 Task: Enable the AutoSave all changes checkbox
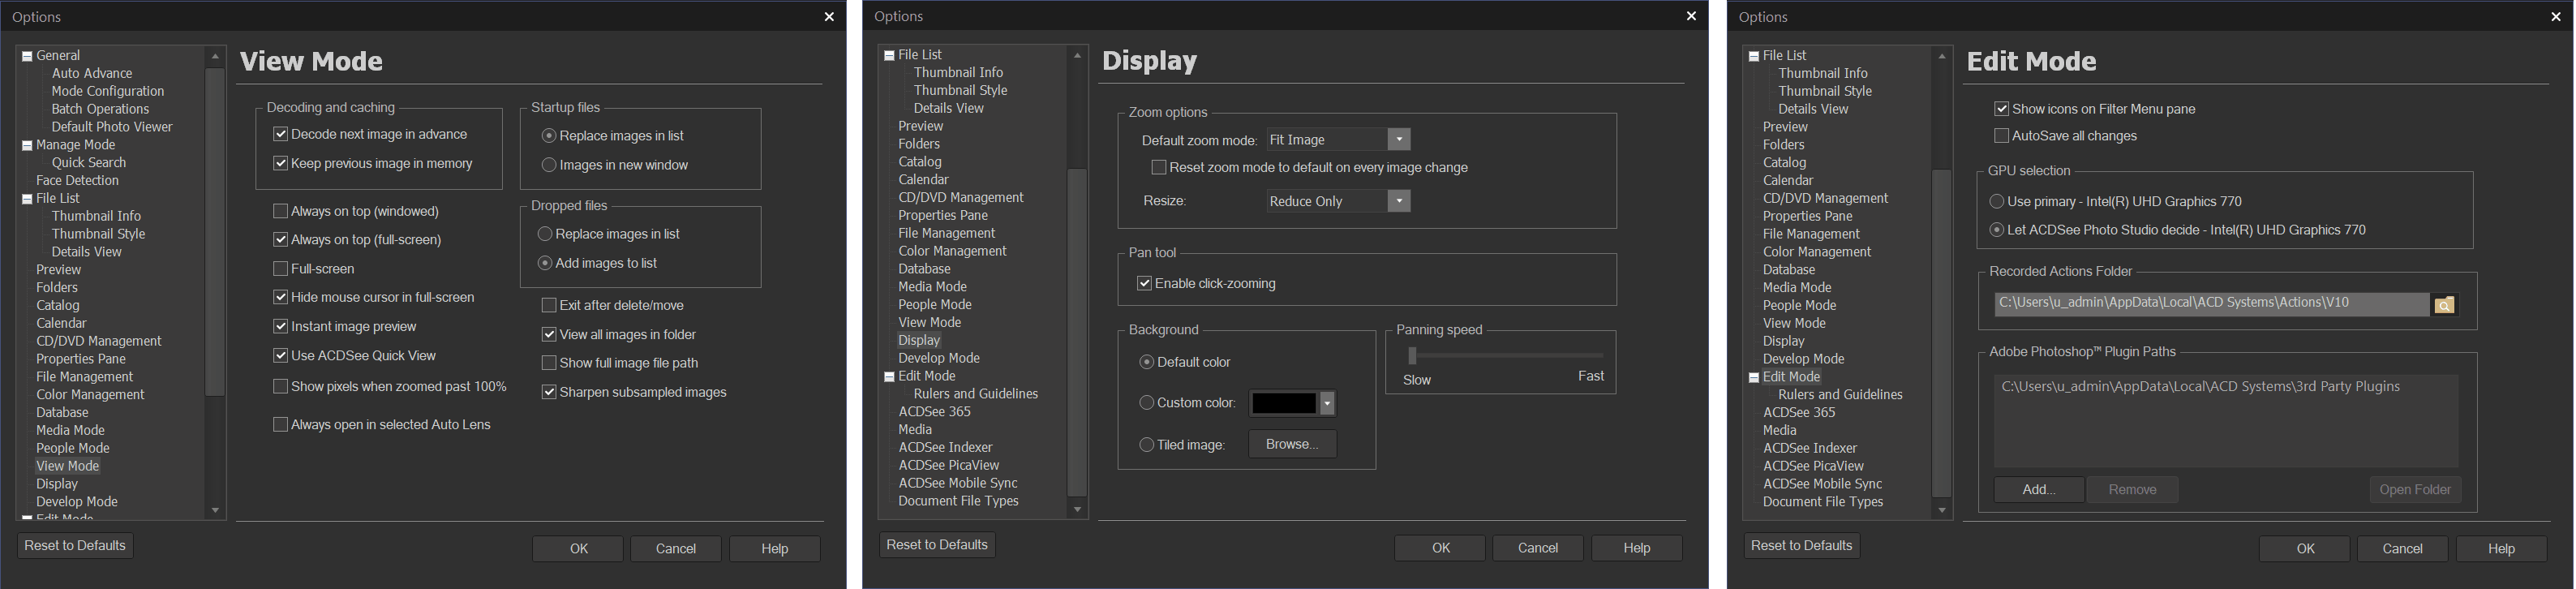point(2001,136)
